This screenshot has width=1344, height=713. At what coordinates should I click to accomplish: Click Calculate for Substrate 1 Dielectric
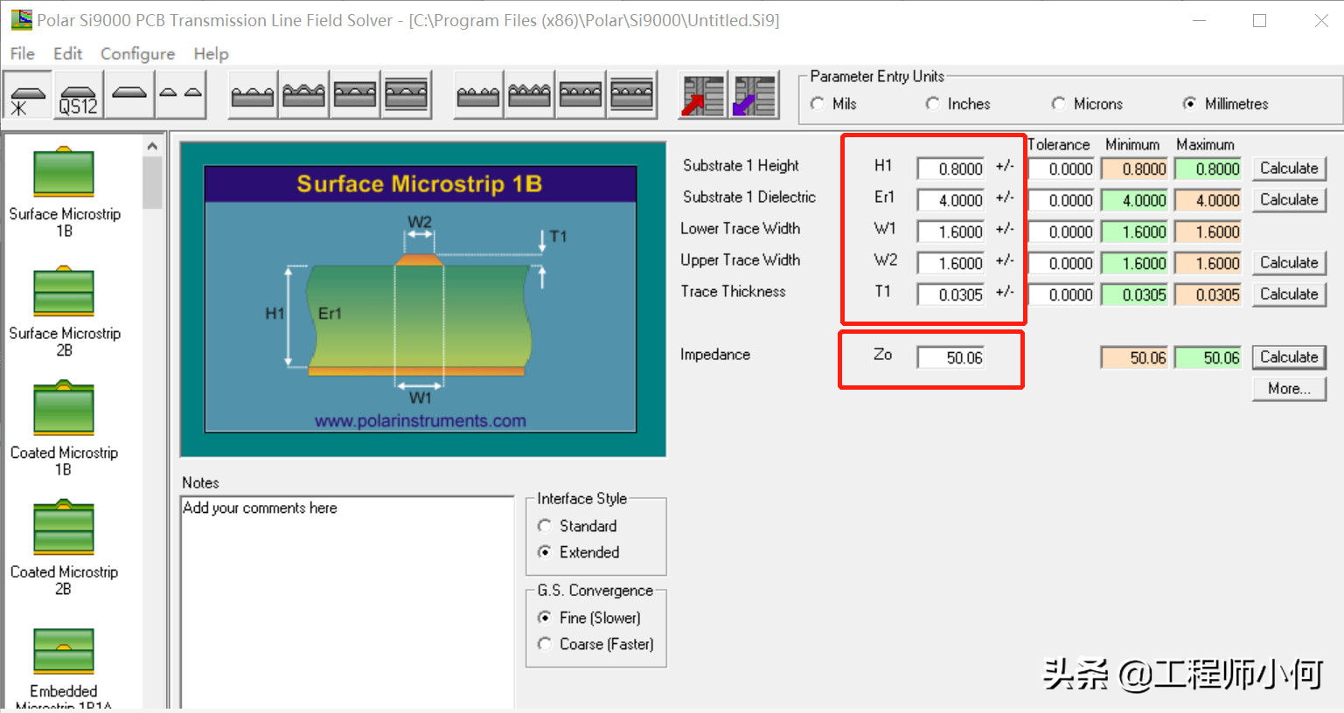[1289, 199]
